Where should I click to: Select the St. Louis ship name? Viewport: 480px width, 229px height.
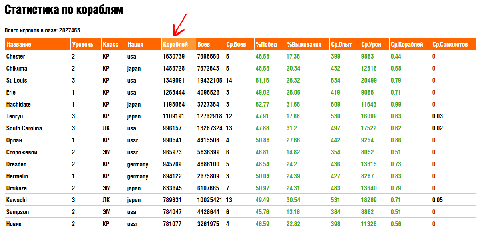coord(17,80)
